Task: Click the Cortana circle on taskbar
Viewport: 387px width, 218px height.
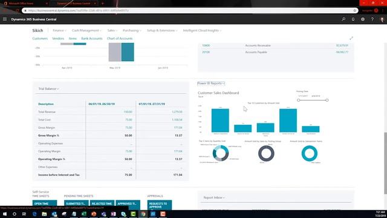Action: pos(15,214)
